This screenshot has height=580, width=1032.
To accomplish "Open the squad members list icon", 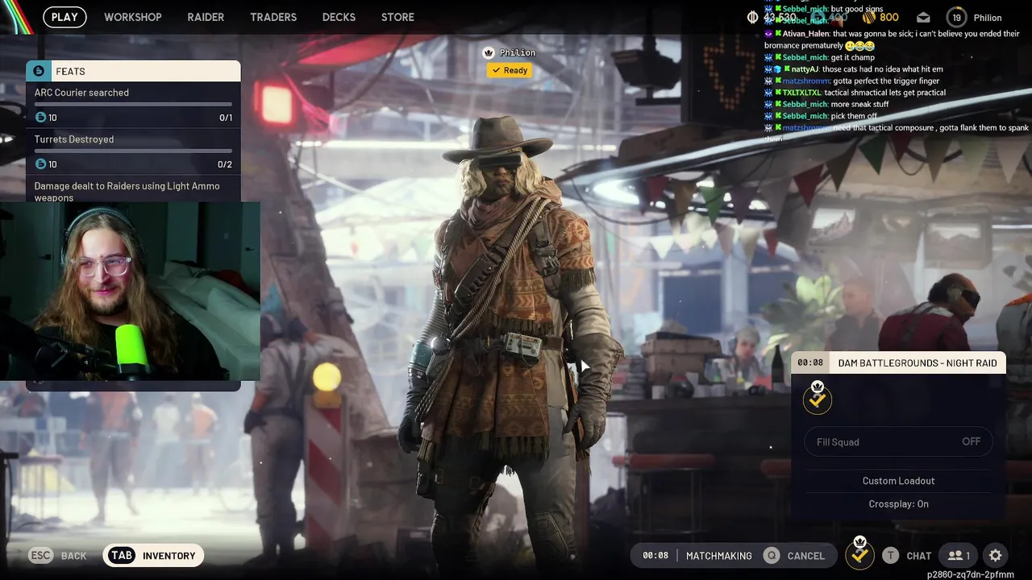I will 959,556.
